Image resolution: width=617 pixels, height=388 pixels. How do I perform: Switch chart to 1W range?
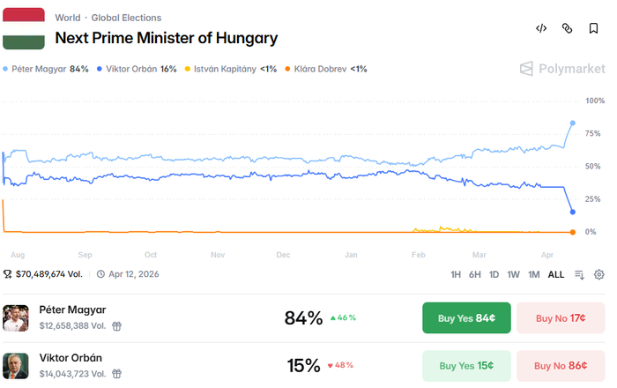pyautogui.click(x=514, y=274)
